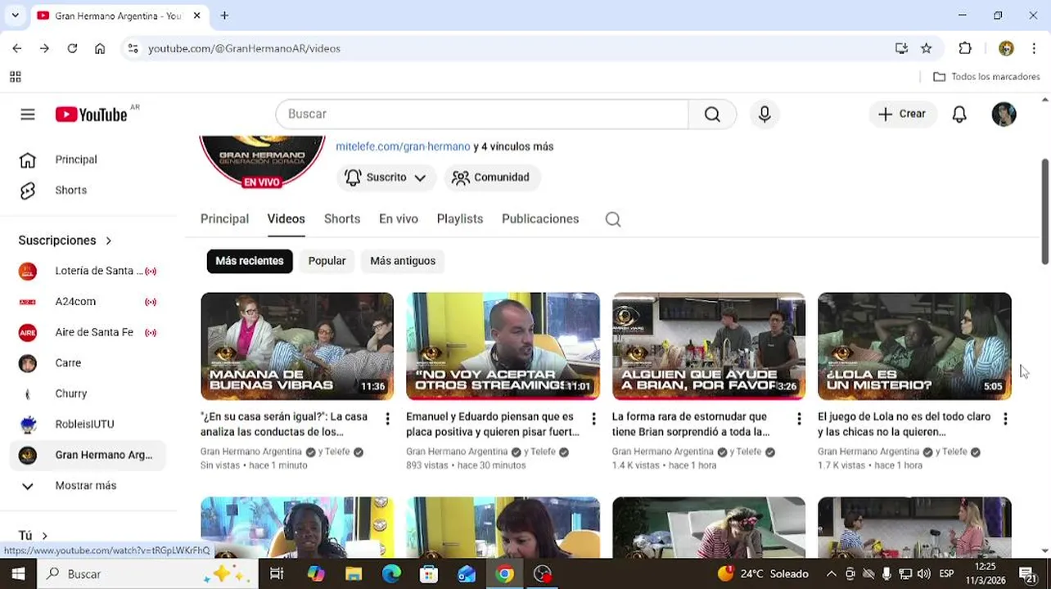Install the app via the address bar icon
Viewport: 1051px width, 589px height.
tap(901, 48)
